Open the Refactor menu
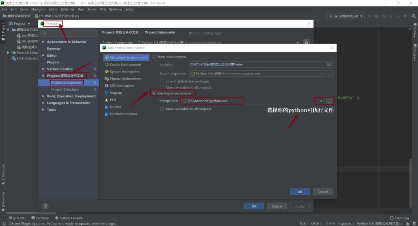Screen dimensions: 418x226 point(67,9)
